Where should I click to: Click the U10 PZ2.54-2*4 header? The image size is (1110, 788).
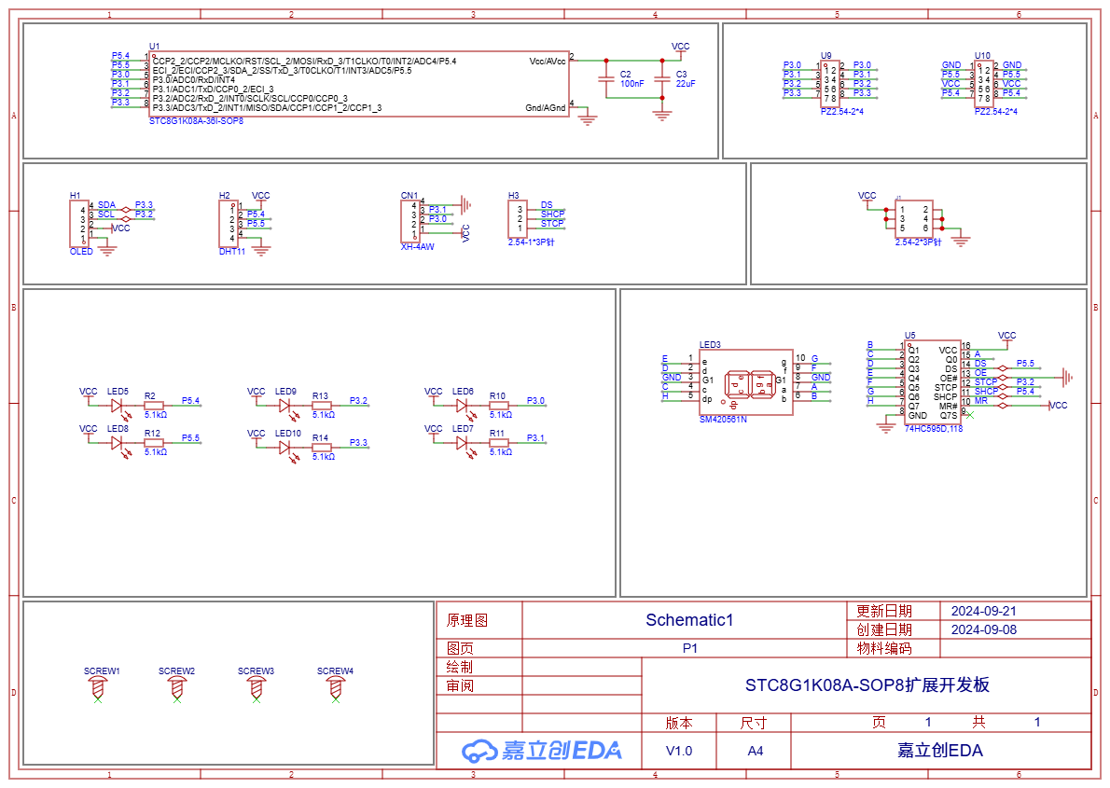coord(984,84)
